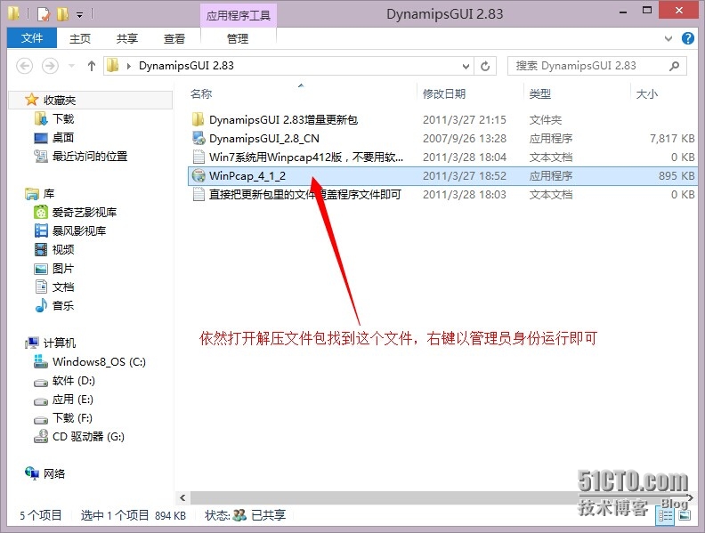Open 下载 (F:) drive
Viewport: 705px width, 533px height.
72,418
